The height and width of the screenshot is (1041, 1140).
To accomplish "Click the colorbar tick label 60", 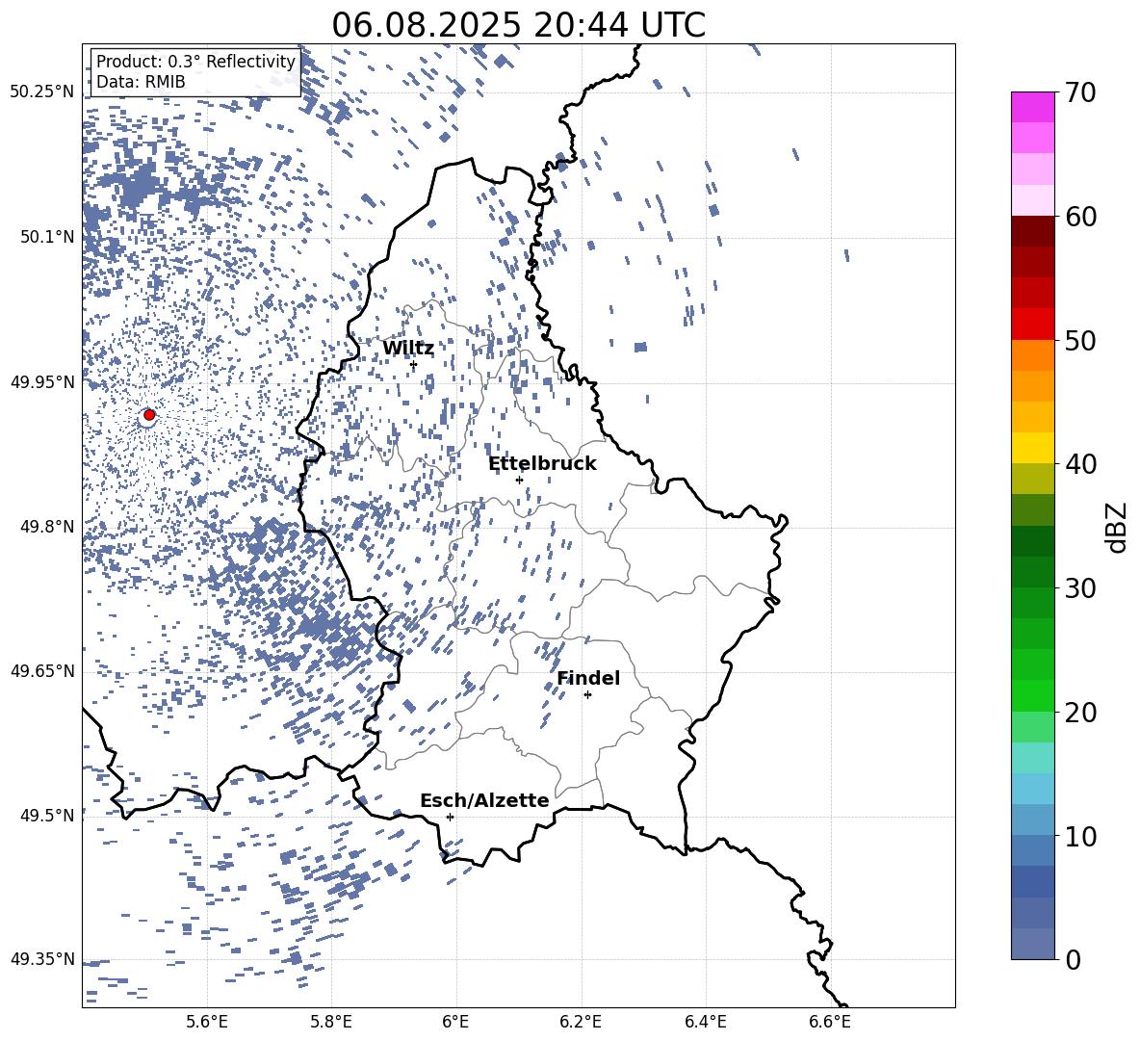I will [x=1080, y=217].
